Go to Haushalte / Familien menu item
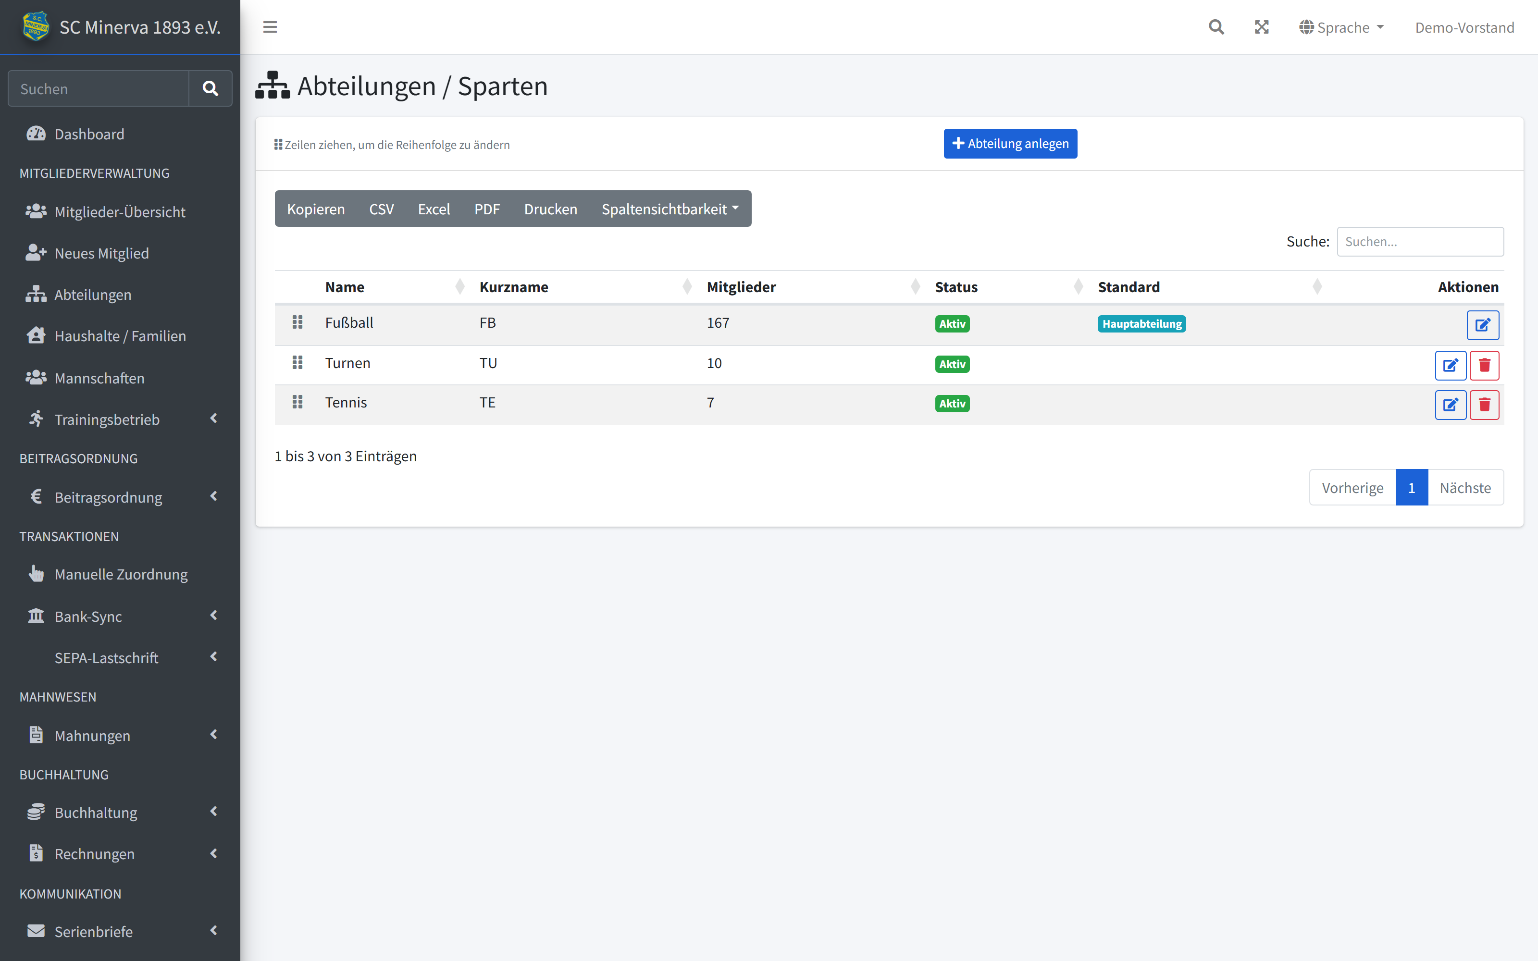Screen dimensions: 1538x961 tap(121, 335)
